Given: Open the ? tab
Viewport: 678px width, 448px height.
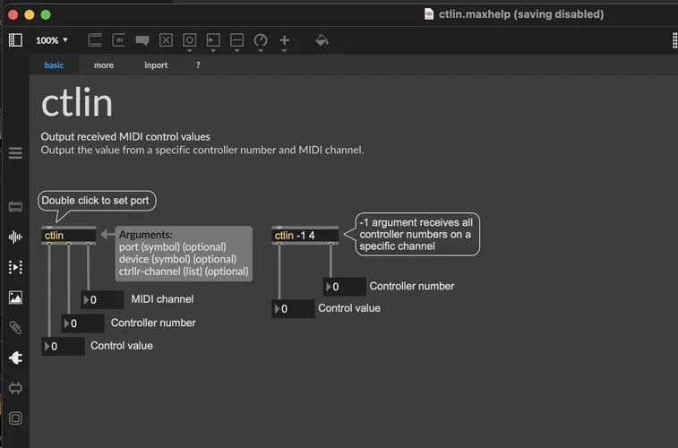Looking at the screenshot, I should [x=198, y=65].
